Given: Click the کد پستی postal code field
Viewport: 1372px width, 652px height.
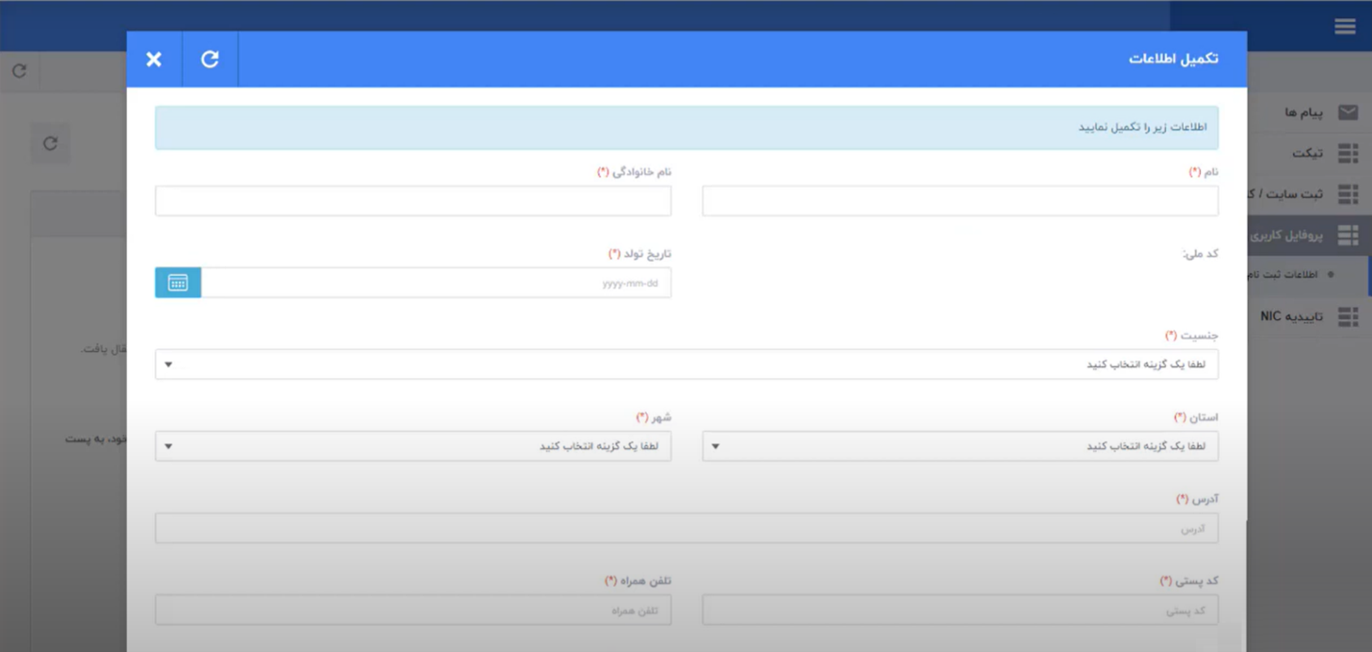Looking at the screenshot, I should click(x=960, y=610).
